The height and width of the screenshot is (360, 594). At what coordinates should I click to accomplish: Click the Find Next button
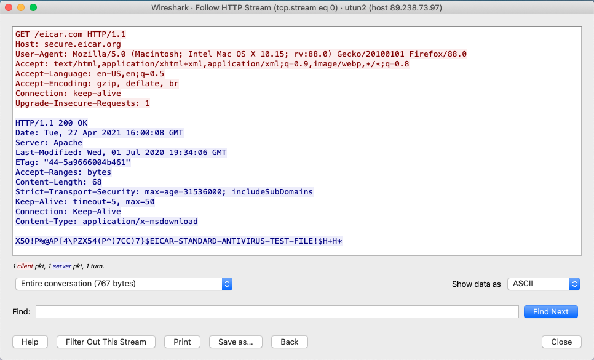point(550,311)
